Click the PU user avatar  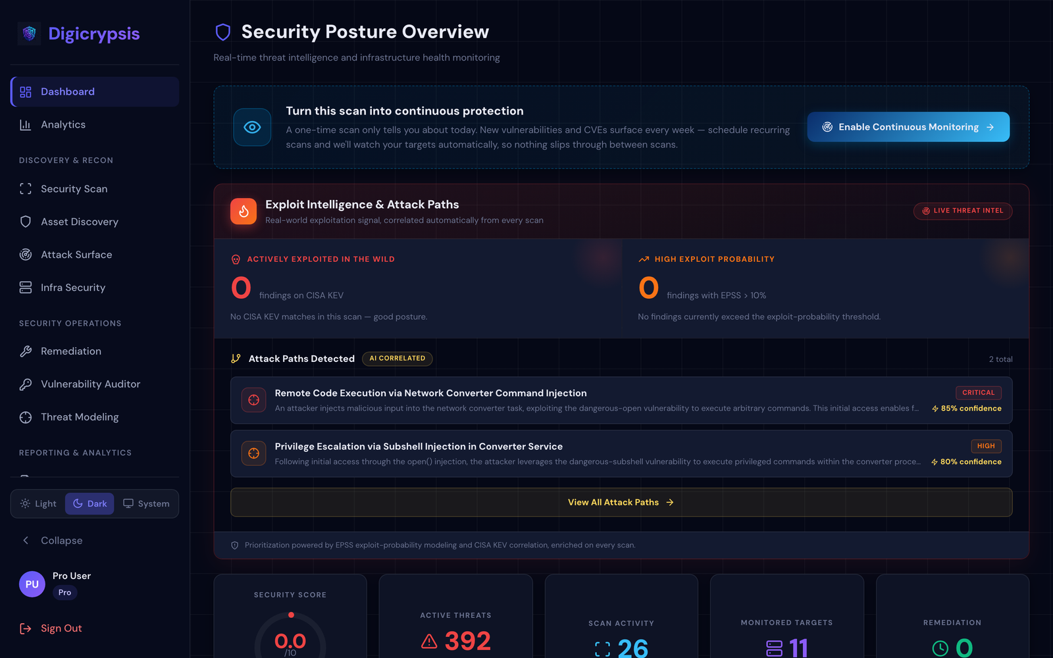pyautogui.click(x=32, y=584)
